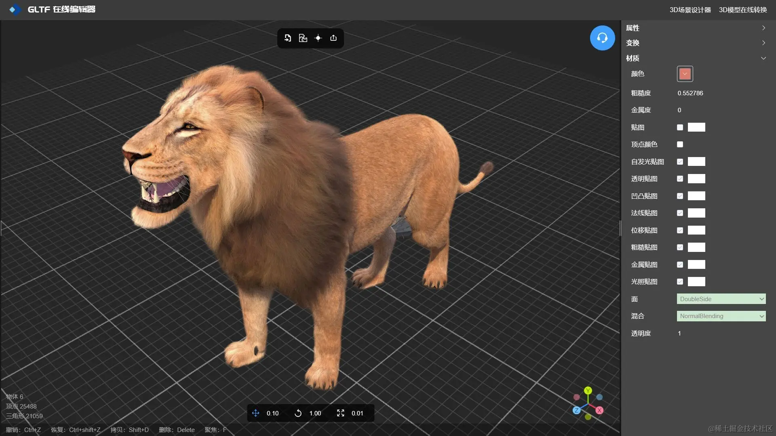Open the material color swatch picker
This screenshot has height=436, width=776.
(685, 74)
